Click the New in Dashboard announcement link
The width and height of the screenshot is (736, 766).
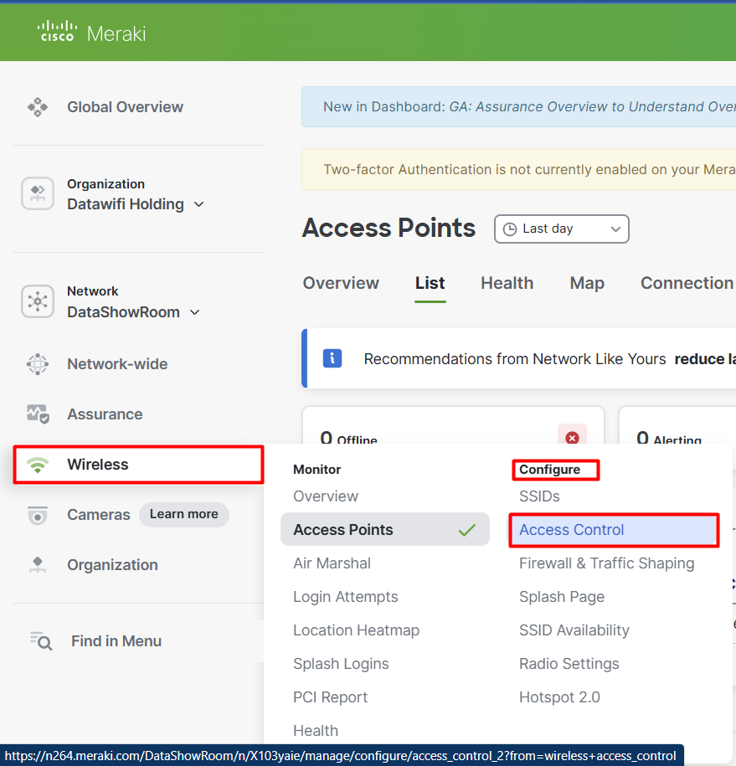(x=592, y=107)
